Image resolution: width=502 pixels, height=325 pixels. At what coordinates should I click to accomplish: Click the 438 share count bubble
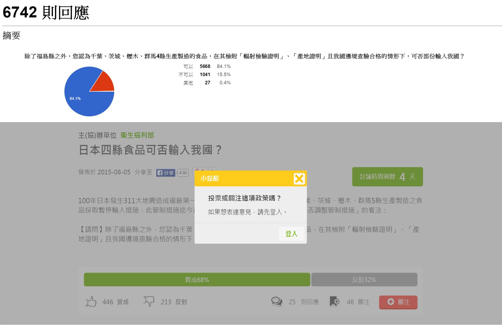(183, 173)
